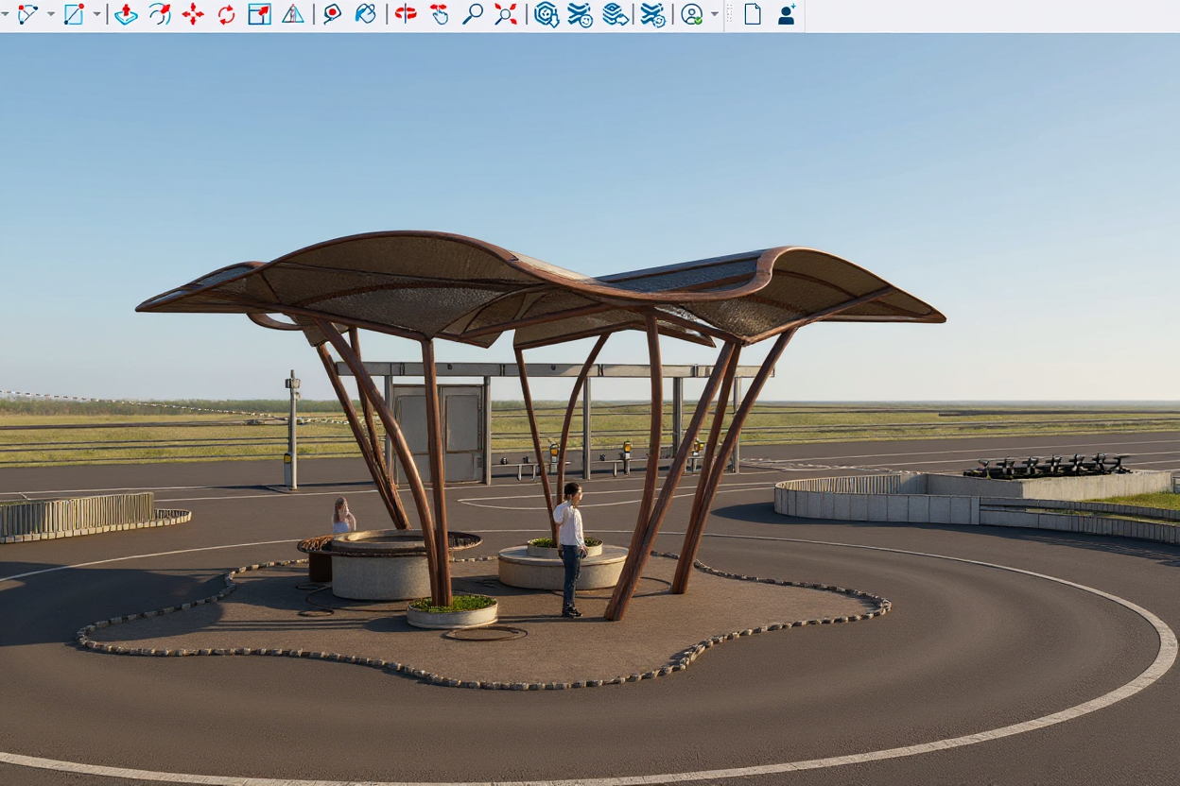Activate the Push/Pull tool
1180x786 pixels.
(x=126, y=14)
